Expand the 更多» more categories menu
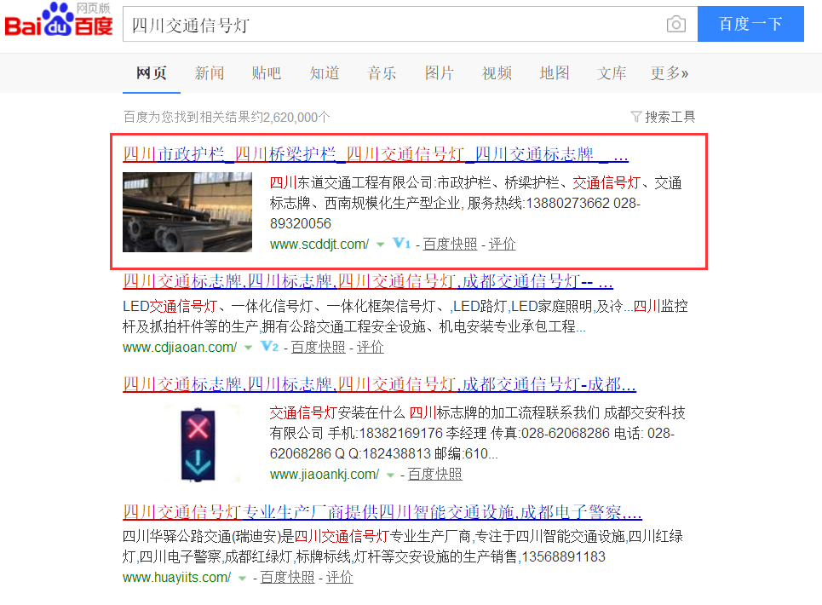 [x=670, y=73]
